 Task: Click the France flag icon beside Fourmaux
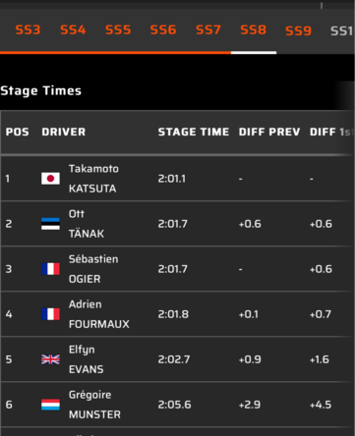tap(50, 314)
